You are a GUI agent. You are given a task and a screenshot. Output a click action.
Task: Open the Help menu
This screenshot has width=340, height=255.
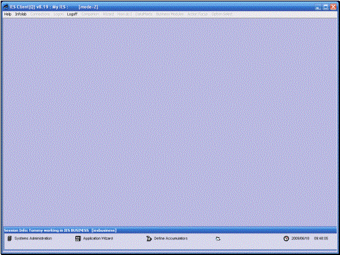pyautogui.click(x=8, y=14)
